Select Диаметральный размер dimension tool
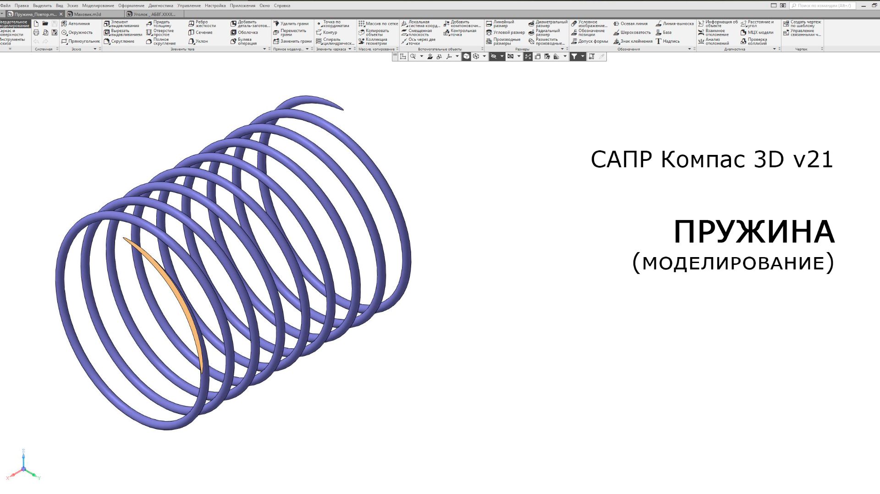This screenshot has width=880, height=494. pyautogui.click(x=548, y=24)
